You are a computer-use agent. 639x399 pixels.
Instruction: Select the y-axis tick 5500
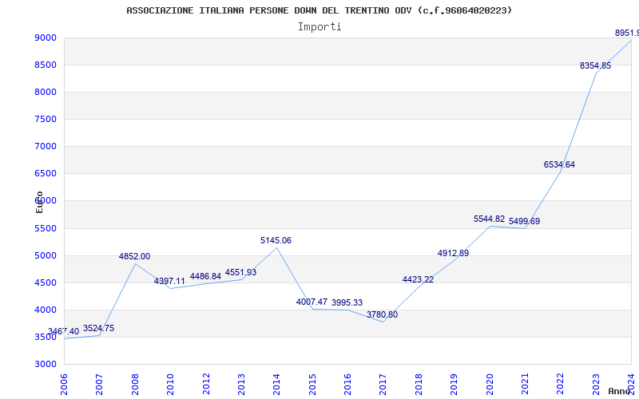(46, 228)
